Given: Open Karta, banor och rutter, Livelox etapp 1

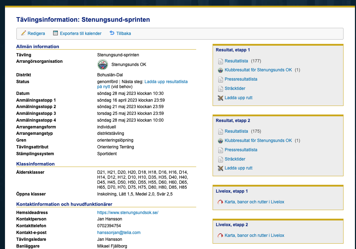Looking at the screenshot, I should [x=254, y=202].
